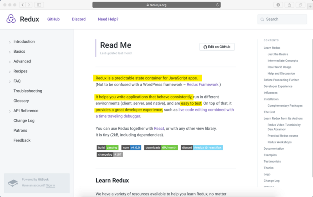Jump to Thanks in contents

point(268,168)
